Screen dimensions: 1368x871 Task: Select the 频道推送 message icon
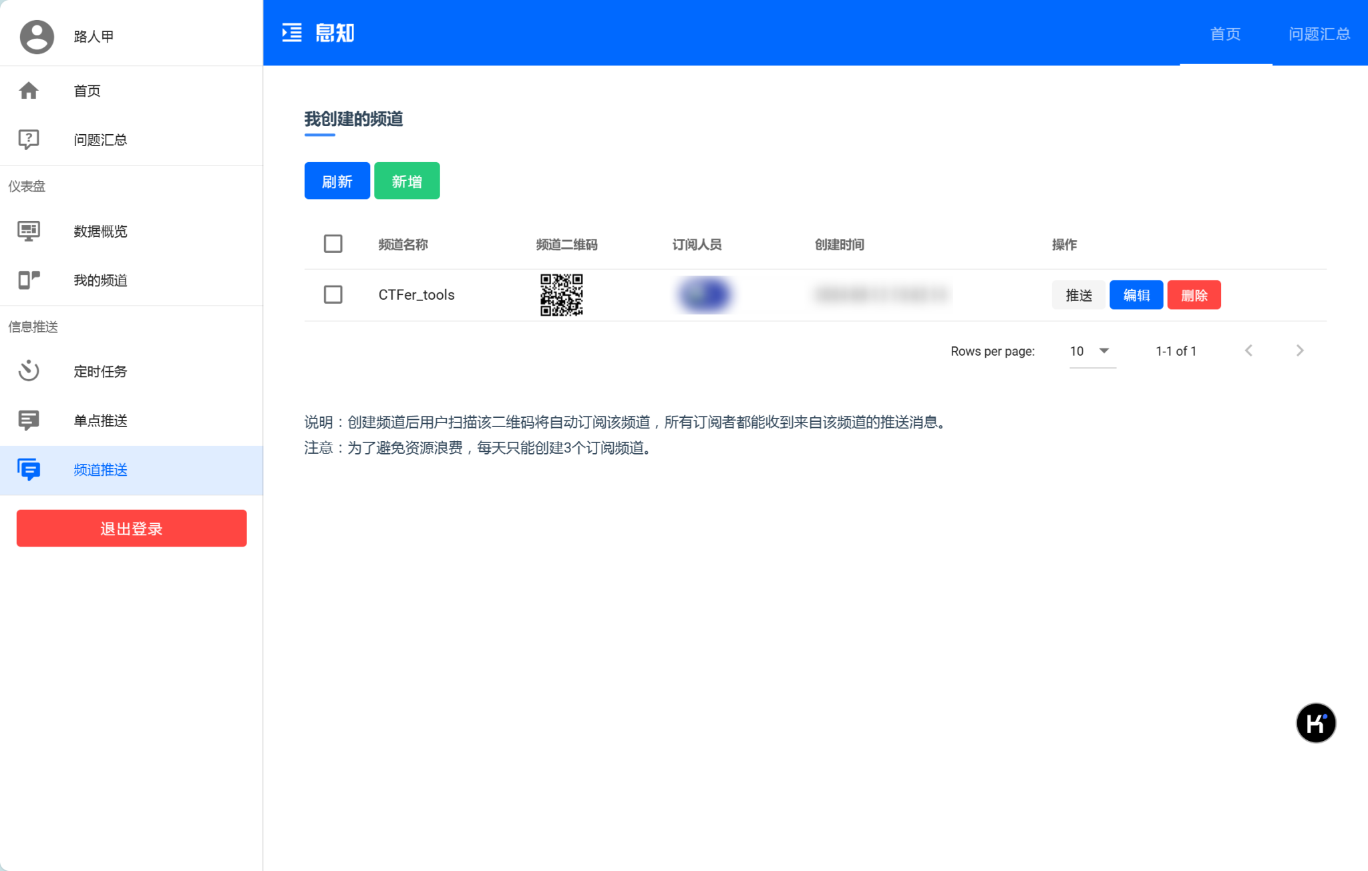[29, 470]
